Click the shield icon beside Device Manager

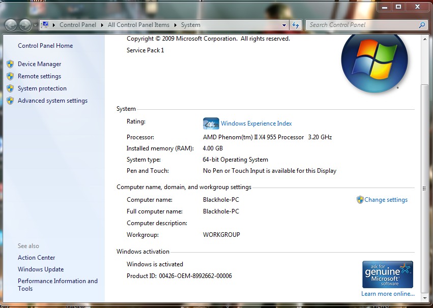pos(10,64)
